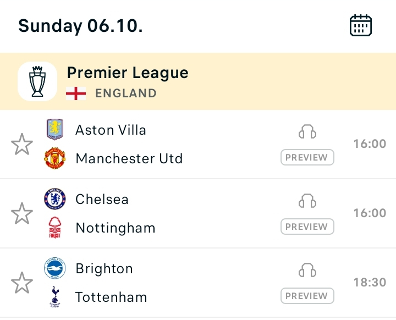
Task: Click the Aston Villa club crest
Action: tap(55, 130)
